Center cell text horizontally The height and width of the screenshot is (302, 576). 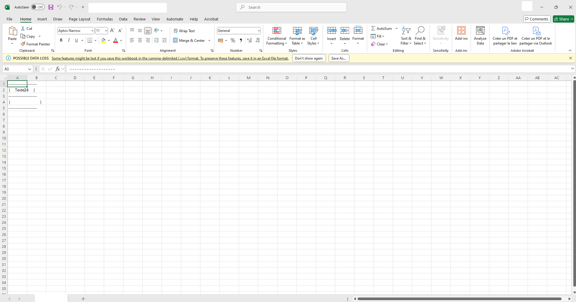pyautogui.click(x=140, y=40)
